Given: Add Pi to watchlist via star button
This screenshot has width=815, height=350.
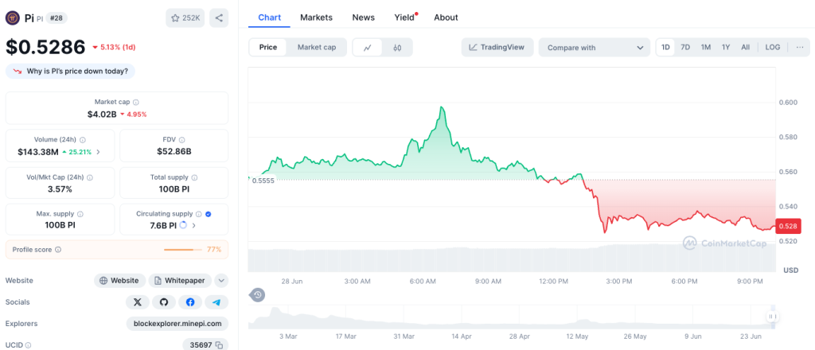Looking at the screenshot, I should pos(185,18).
